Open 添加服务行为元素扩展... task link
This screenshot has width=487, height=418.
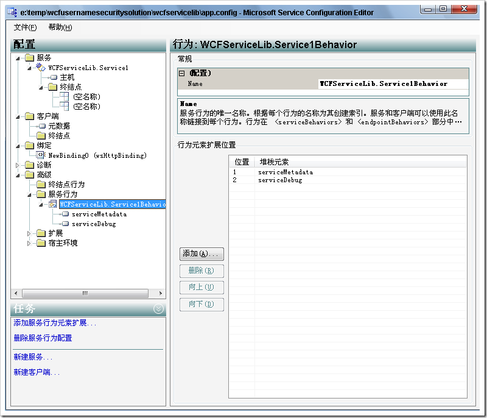(x=55, y=323)
